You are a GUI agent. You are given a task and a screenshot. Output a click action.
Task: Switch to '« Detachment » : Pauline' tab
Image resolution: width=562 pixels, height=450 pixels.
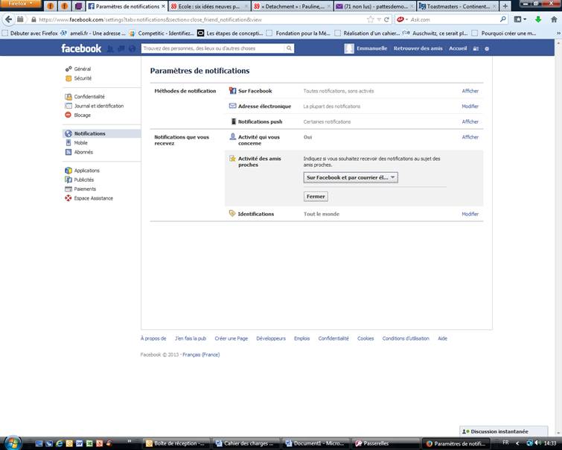point(292,7)
